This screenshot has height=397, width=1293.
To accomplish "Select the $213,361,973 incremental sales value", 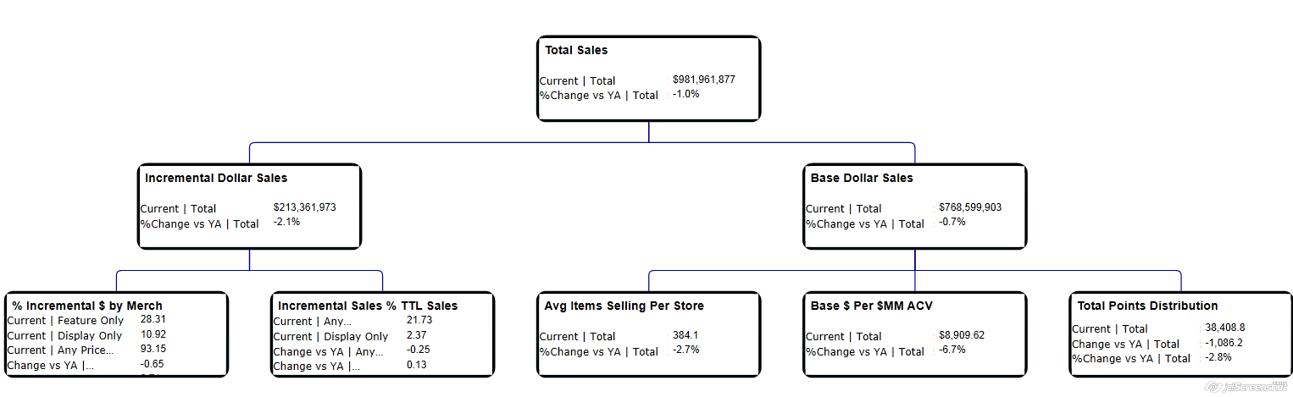I will (305, 207).
